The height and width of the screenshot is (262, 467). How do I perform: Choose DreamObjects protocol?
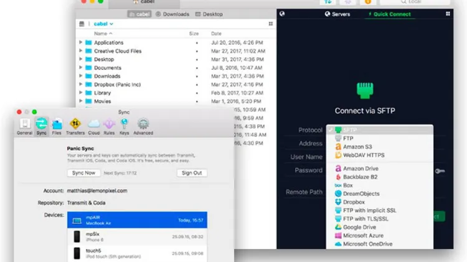[380, 194]
